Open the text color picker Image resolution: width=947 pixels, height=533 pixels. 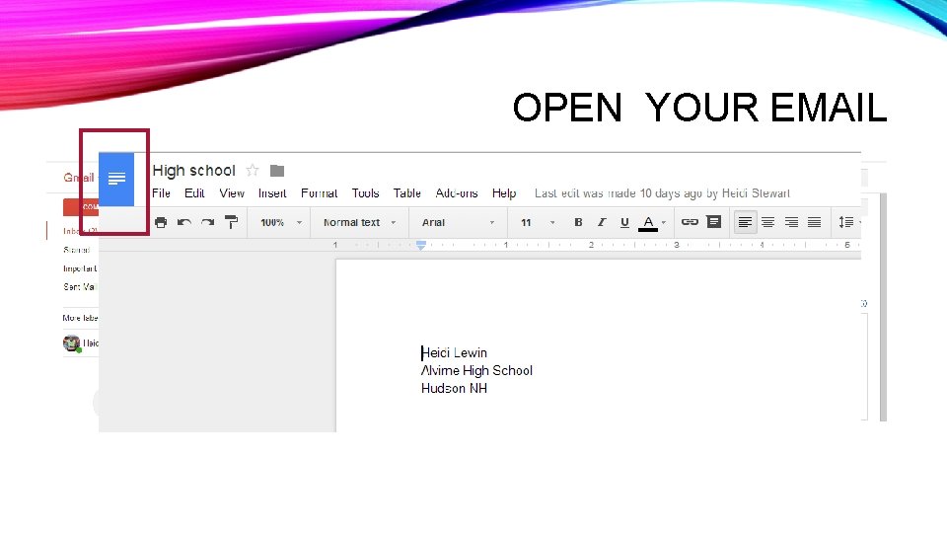tap(652, 223)
